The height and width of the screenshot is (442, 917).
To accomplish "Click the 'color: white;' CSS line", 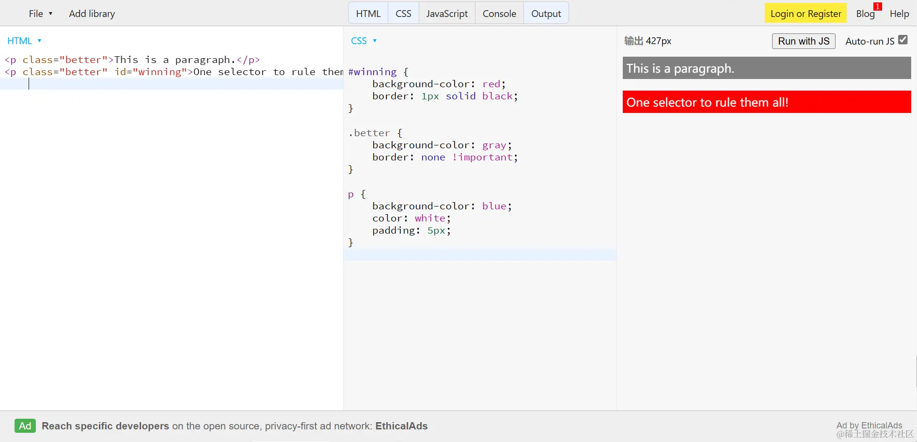I will coord(411,218).
